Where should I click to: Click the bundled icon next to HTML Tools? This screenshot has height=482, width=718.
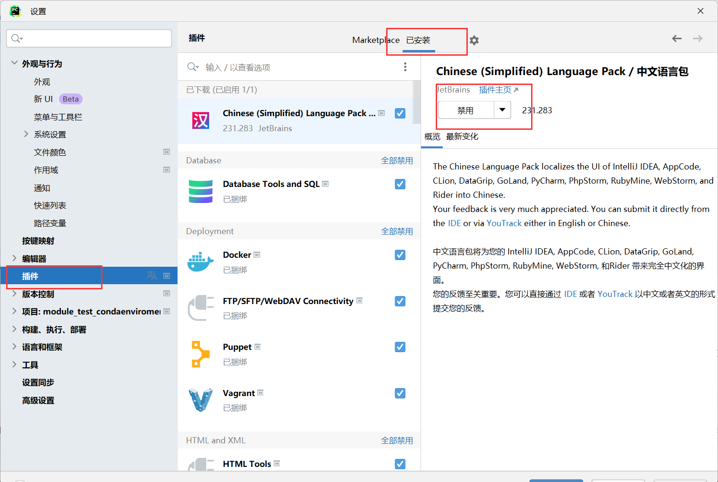point(277,464)
